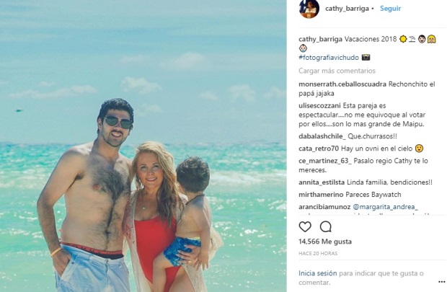Open monserrath.ceballoscuadra commenter profile
This screenshot has height=292, width=447.
[342, 84]
